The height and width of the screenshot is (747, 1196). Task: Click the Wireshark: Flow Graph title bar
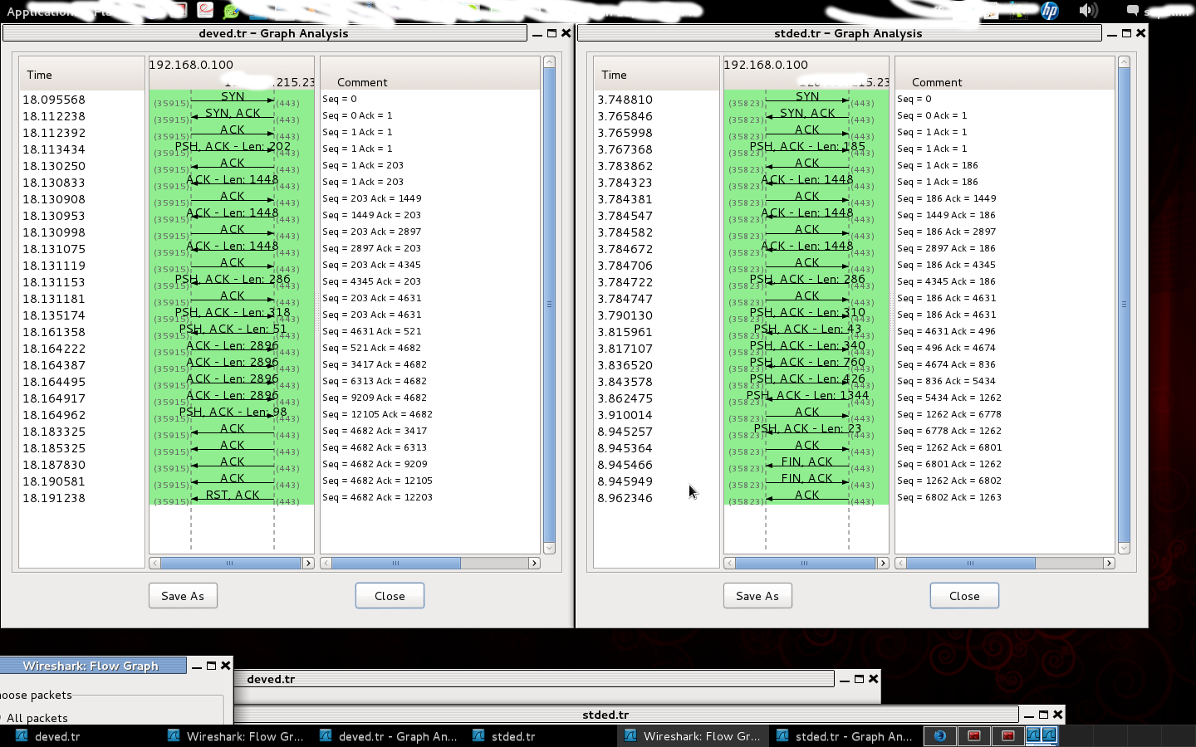(x=92, y=666)
